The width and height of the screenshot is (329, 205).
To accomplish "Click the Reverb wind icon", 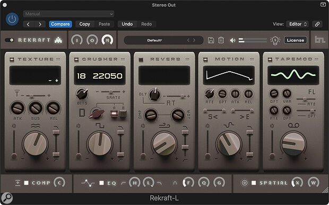I will coord(164,126).
